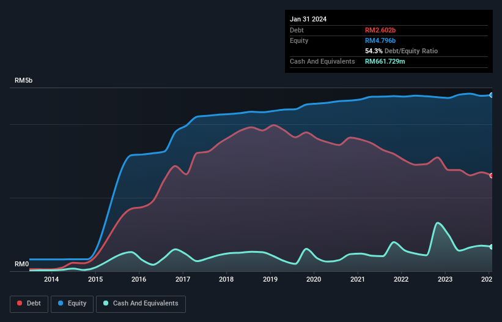502x322 pixels.
Task: Select the Equity endpoint marker on chart
Action: 492,95
